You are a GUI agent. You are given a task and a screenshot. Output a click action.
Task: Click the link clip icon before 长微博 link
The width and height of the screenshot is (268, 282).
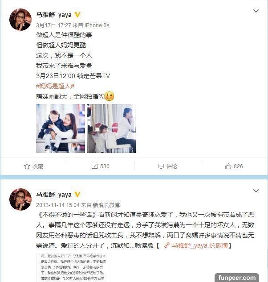tap(166, 245)
